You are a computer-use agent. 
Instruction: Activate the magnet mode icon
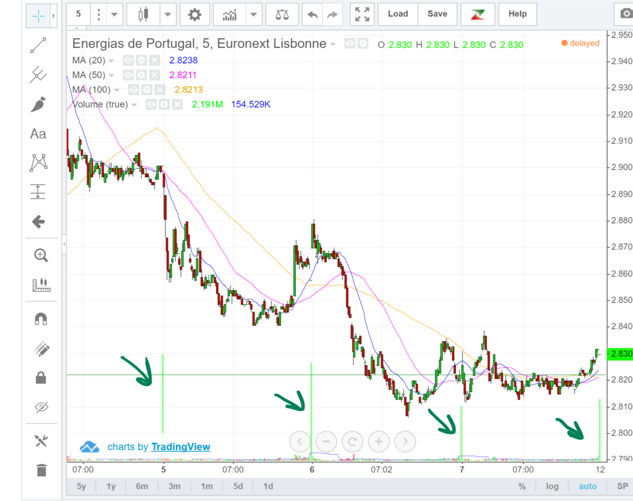point(41,318)
